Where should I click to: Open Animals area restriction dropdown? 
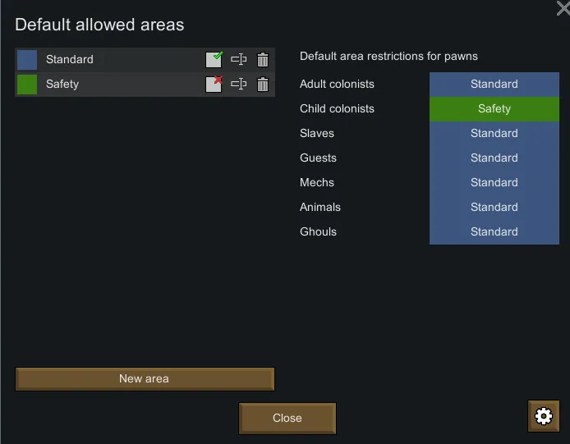pyautogui.click(x=494, y=208)
